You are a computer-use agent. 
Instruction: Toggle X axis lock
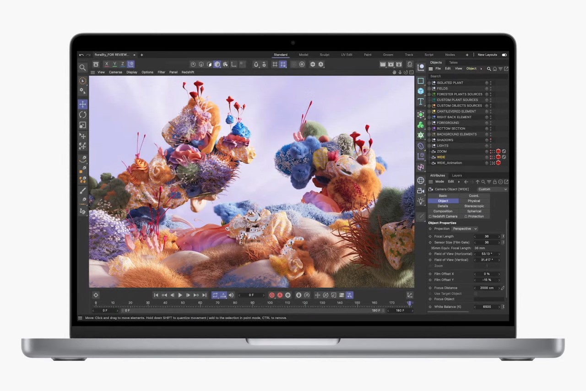tap(107, 65)
